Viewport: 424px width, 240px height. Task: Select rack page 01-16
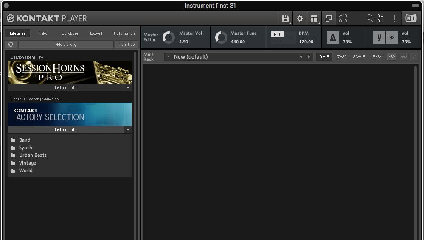point(324,57)
